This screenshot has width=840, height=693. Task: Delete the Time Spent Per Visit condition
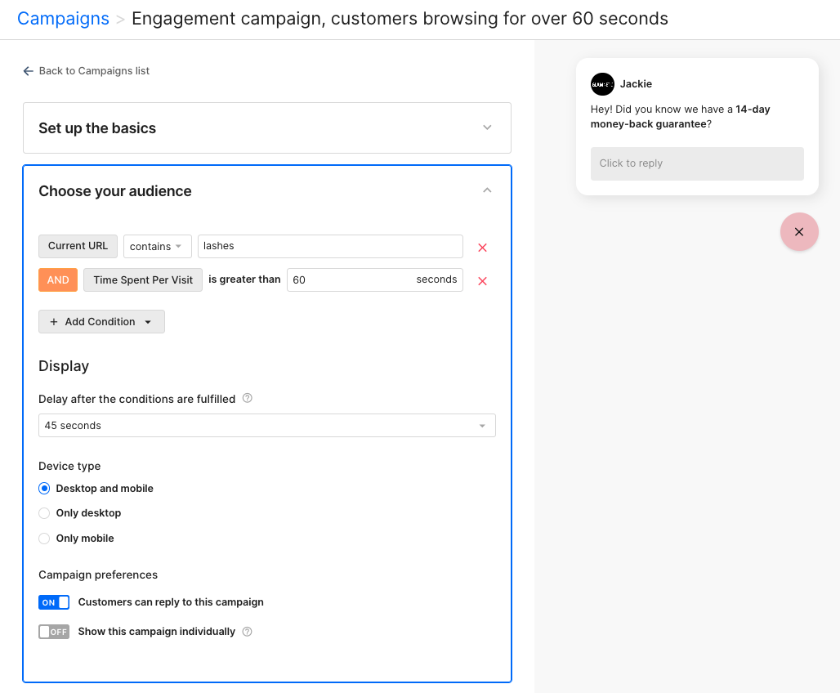click(x=482, y=280)
